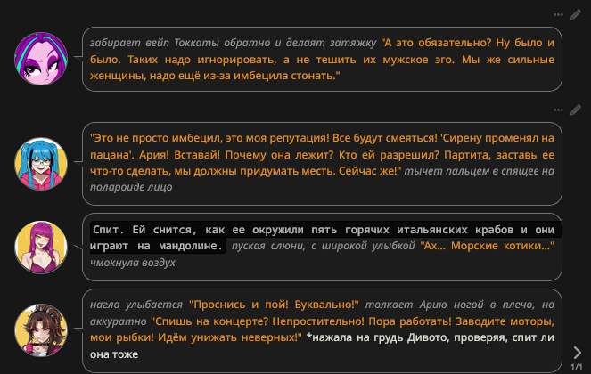The height and width of the screenshot is (374, 591).
Task: Open the avatar with purple and teal hair
Action: 42,60
